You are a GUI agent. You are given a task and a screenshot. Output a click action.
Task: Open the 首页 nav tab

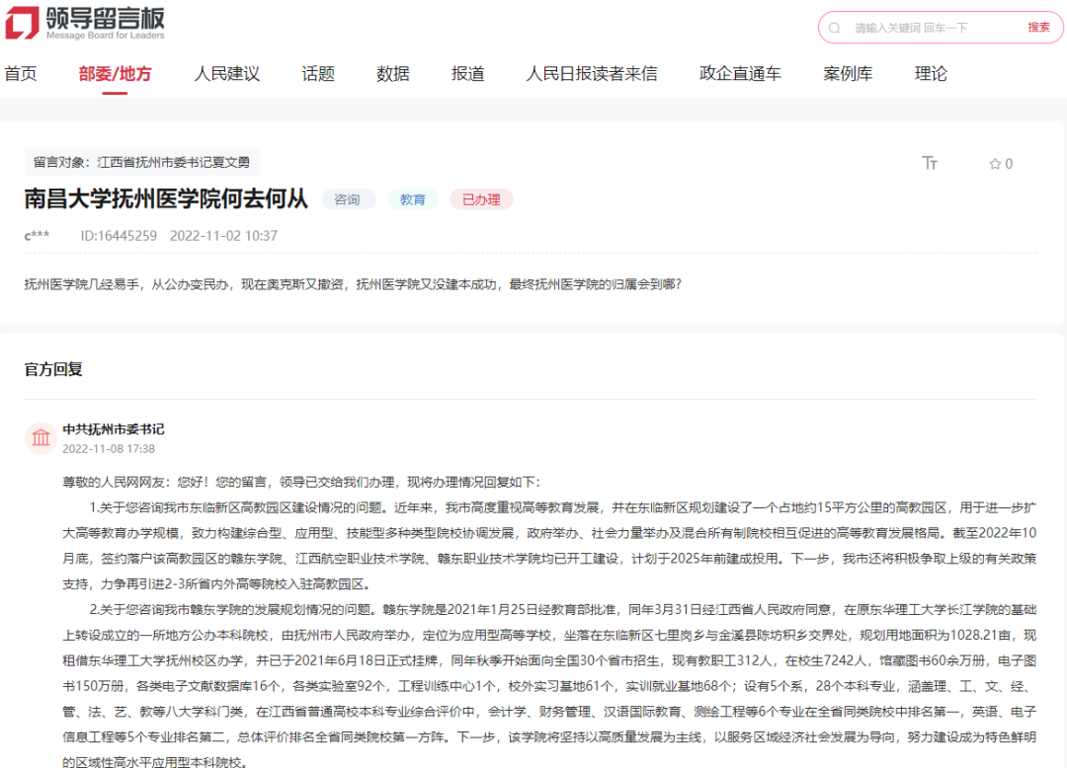pos(21,74)
